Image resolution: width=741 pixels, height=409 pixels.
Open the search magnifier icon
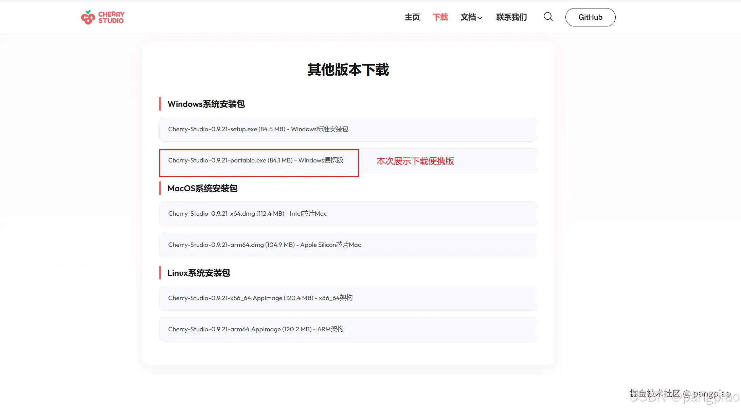pos(548,17)
